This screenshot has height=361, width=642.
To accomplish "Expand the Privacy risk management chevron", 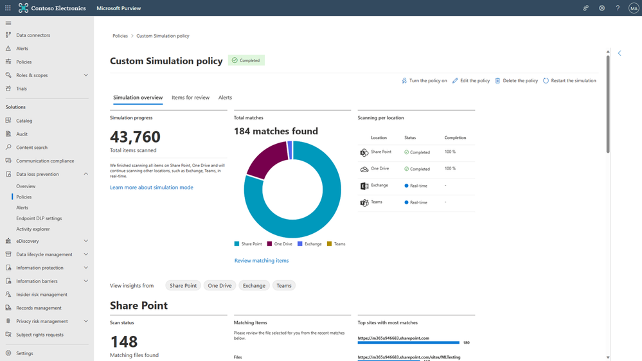I will pos(85,321).
